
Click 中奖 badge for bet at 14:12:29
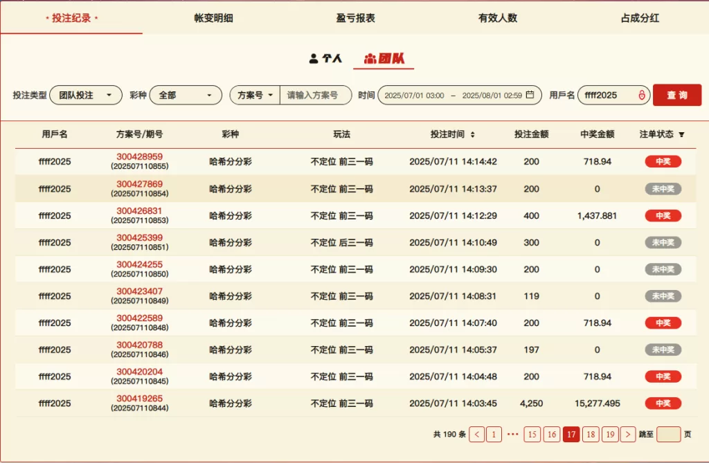(663, 216)
